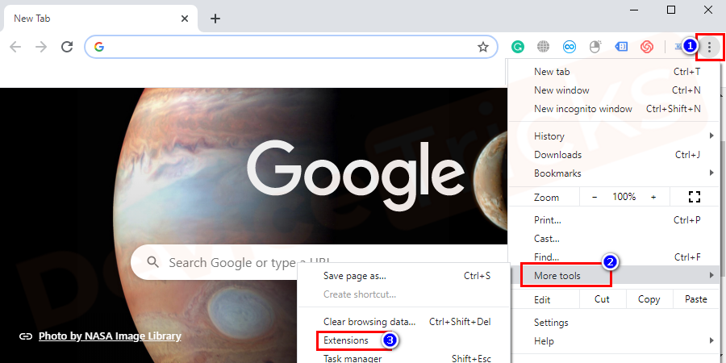Click Paste in the Edit row

696,299
